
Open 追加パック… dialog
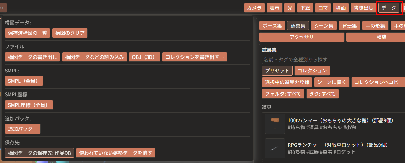[23, 129]
